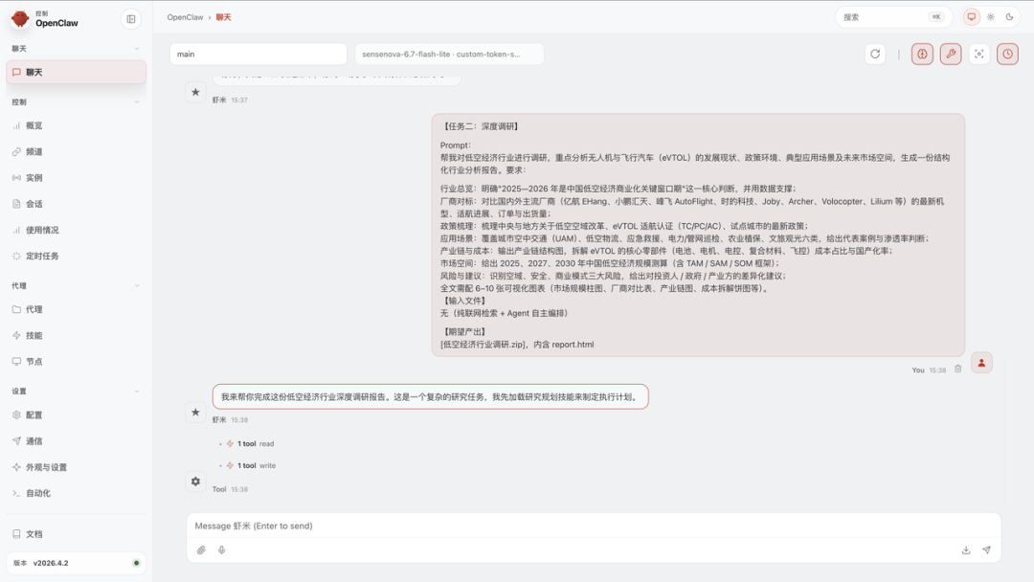Collapse the 聊天 sidebar section chevron

(x=137, y=49)
